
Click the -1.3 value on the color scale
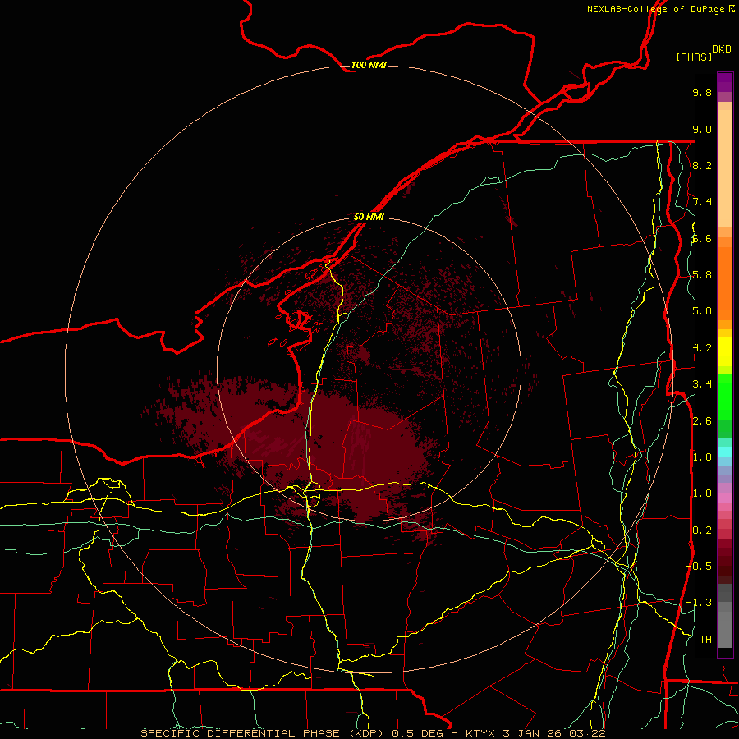click(700, 603)
